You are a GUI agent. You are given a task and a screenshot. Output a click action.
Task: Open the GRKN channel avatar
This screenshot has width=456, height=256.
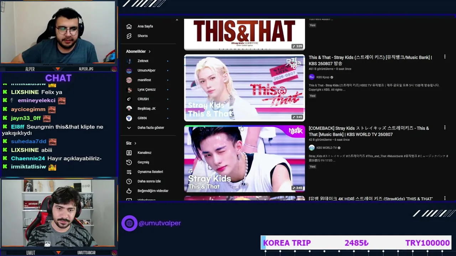coord(129,118)
